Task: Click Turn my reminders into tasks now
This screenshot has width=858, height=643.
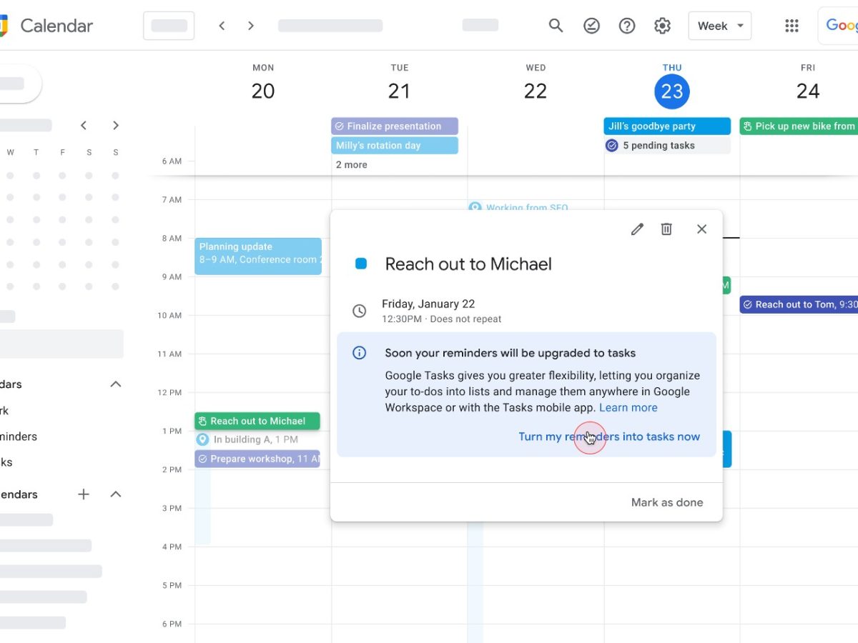Action: 609,437
